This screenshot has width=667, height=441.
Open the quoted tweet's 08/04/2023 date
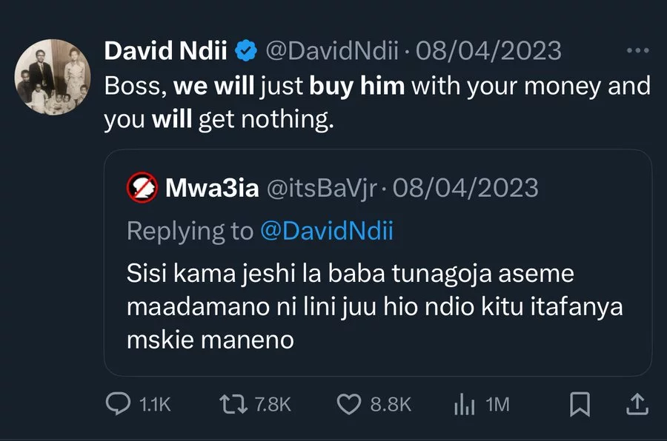click(465, 189)
